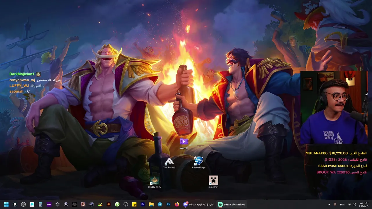Click the GIGZ5 3038 gift line
Image resolution: width=372 pixels, height=209 pixels.
point(346,160)
